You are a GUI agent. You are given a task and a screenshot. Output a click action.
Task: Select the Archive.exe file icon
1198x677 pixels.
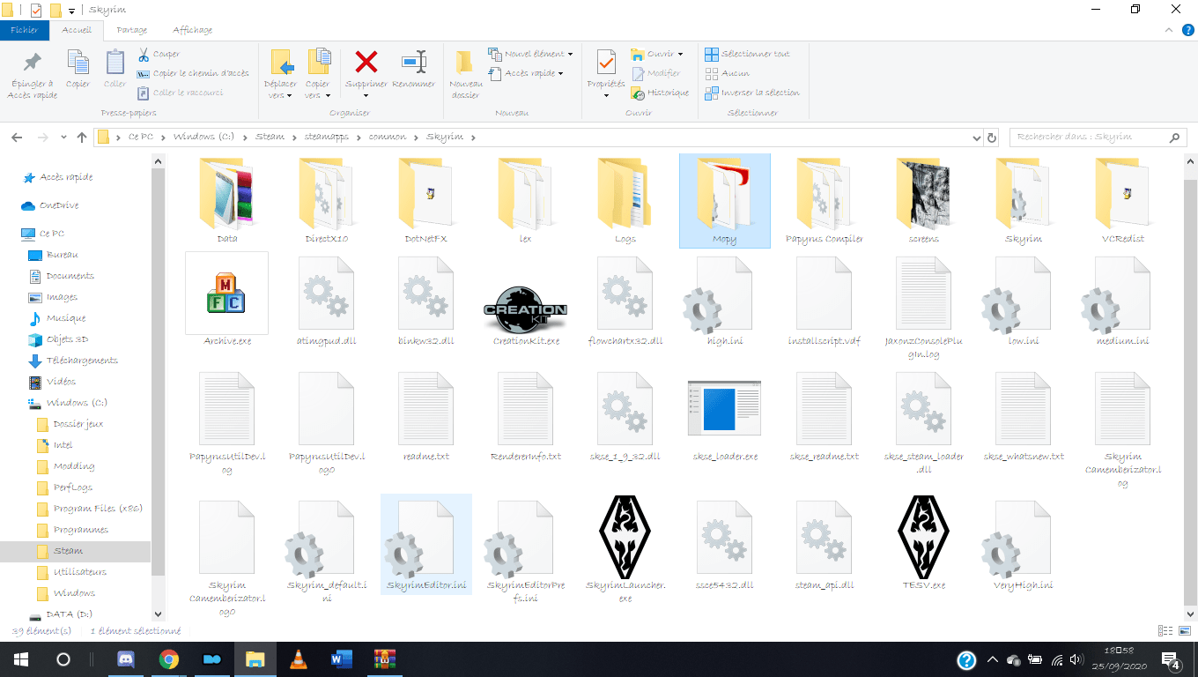(x=226, y=294)
